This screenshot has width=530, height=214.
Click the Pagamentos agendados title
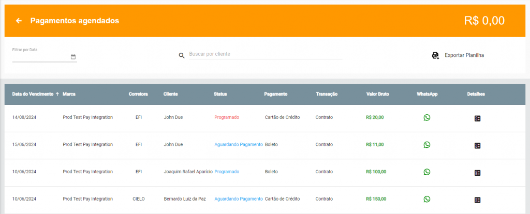75,21
